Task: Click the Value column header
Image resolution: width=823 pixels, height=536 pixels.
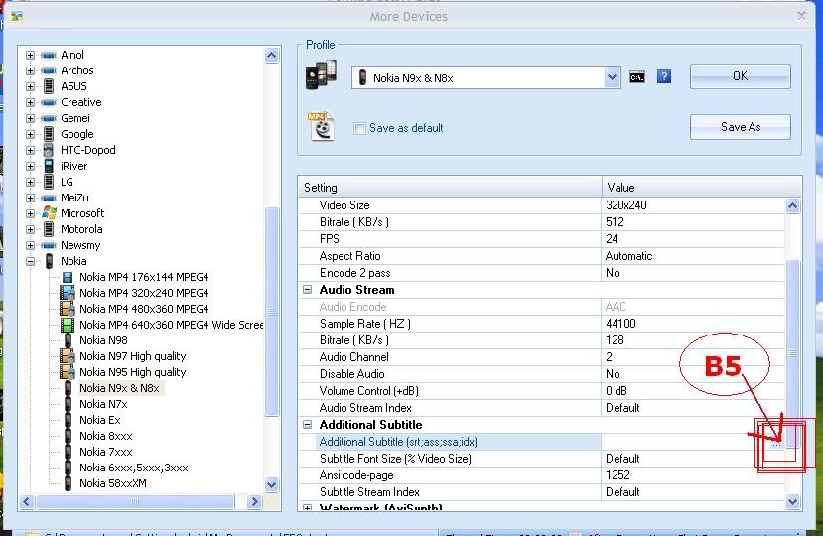Action: pos(702,188)
